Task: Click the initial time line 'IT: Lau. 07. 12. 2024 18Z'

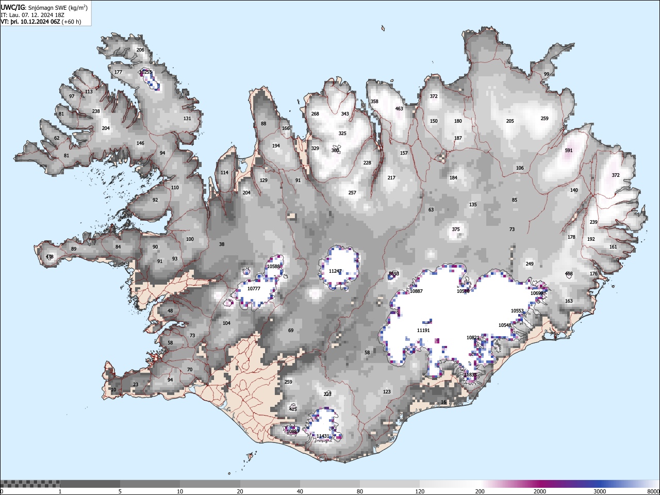Action: [x=32, y=15]
